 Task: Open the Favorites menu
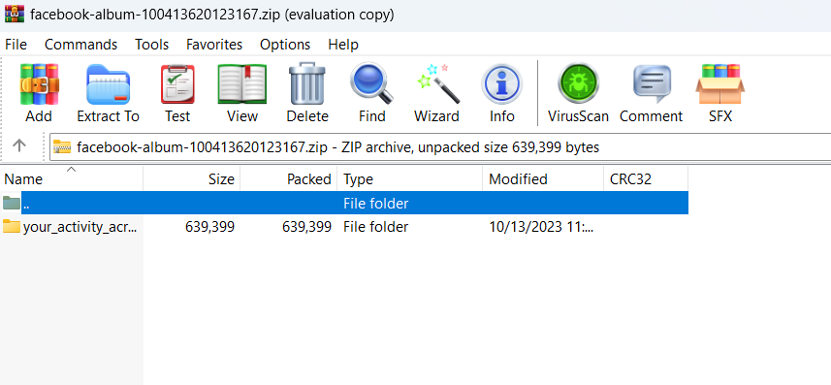click(214, 45)
